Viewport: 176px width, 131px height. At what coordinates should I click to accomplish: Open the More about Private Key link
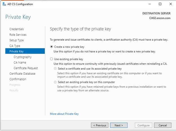64,114
